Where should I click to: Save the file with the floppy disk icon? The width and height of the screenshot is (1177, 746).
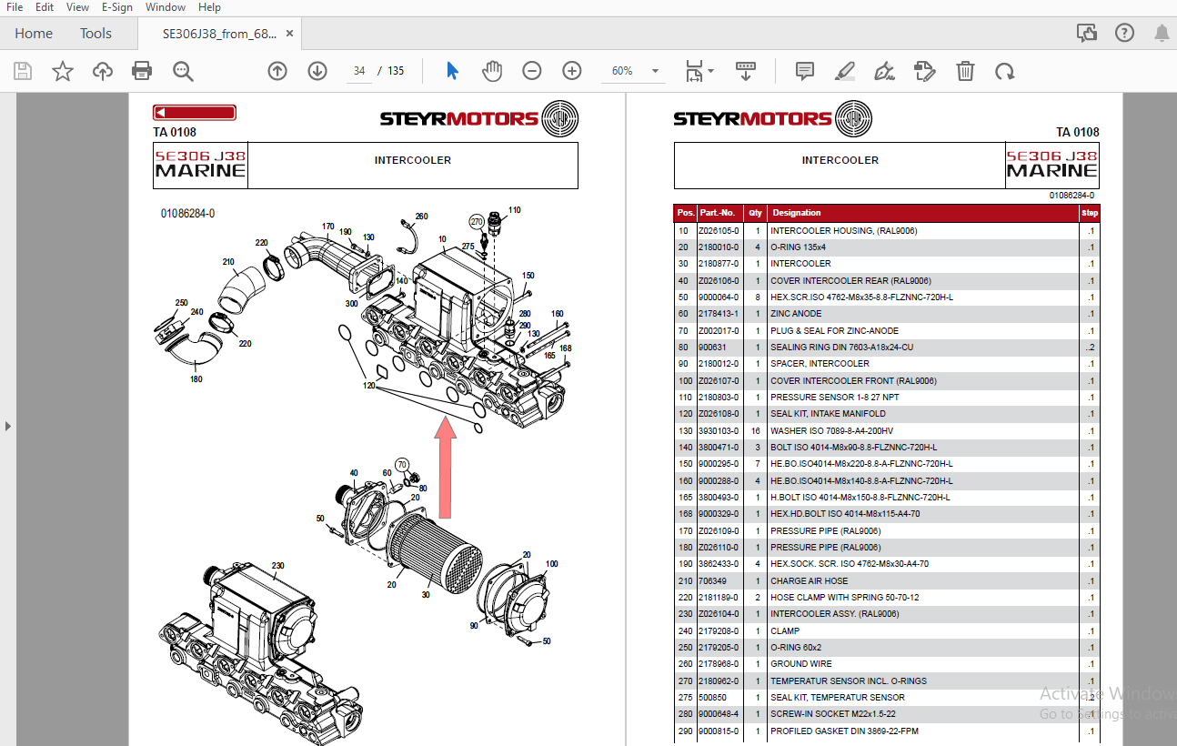(23, 71)
